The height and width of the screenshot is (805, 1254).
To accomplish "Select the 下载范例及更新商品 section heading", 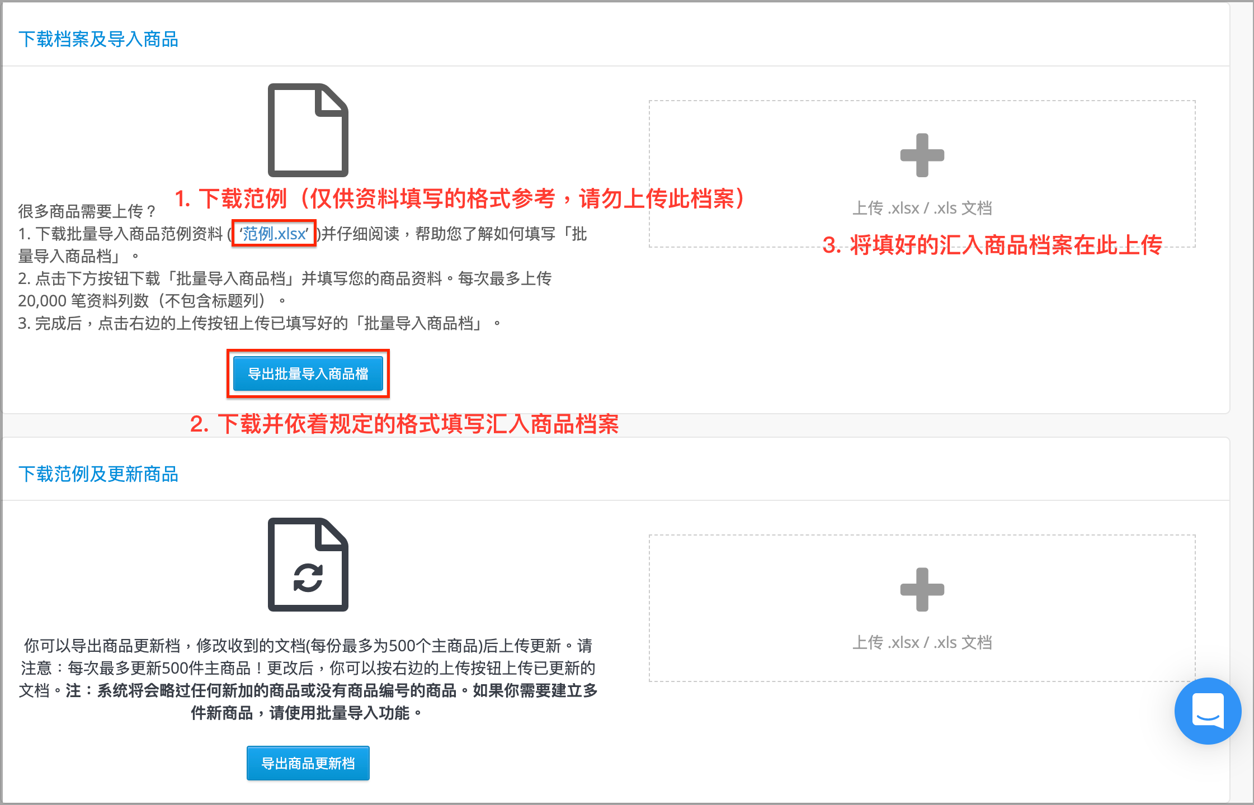I will tap(98, 474).
